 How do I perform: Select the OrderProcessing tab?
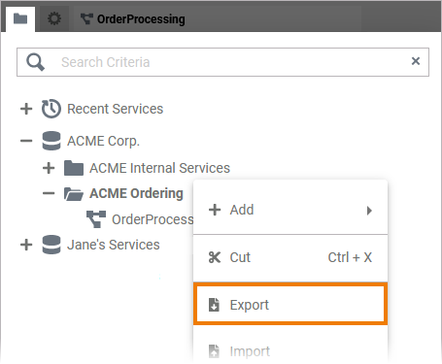click(133, 19)
